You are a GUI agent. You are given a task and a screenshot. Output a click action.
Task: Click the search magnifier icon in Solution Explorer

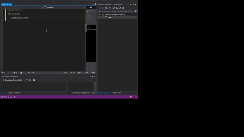click(x=136, y=11)
